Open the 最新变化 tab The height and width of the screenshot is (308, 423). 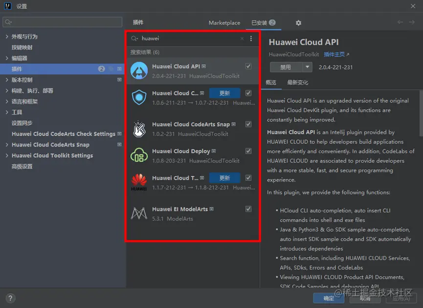[x=297, y=82]
